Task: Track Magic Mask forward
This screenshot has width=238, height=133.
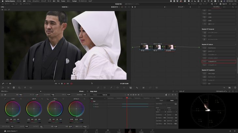Action: 136,95
